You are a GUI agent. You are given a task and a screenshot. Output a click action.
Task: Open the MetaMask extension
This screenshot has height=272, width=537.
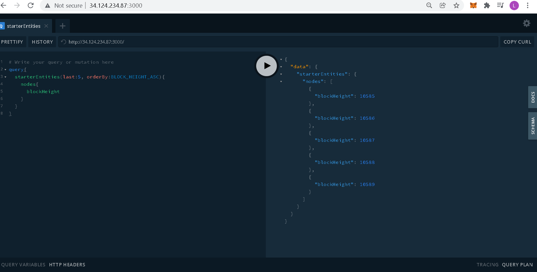[473, 5]
